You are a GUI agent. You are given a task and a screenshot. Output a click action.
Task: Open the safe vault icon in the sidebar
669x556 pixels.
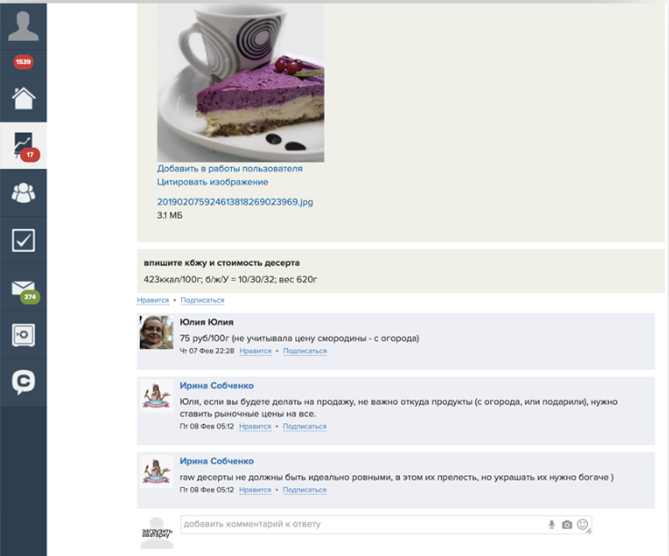tap(23, 335)
